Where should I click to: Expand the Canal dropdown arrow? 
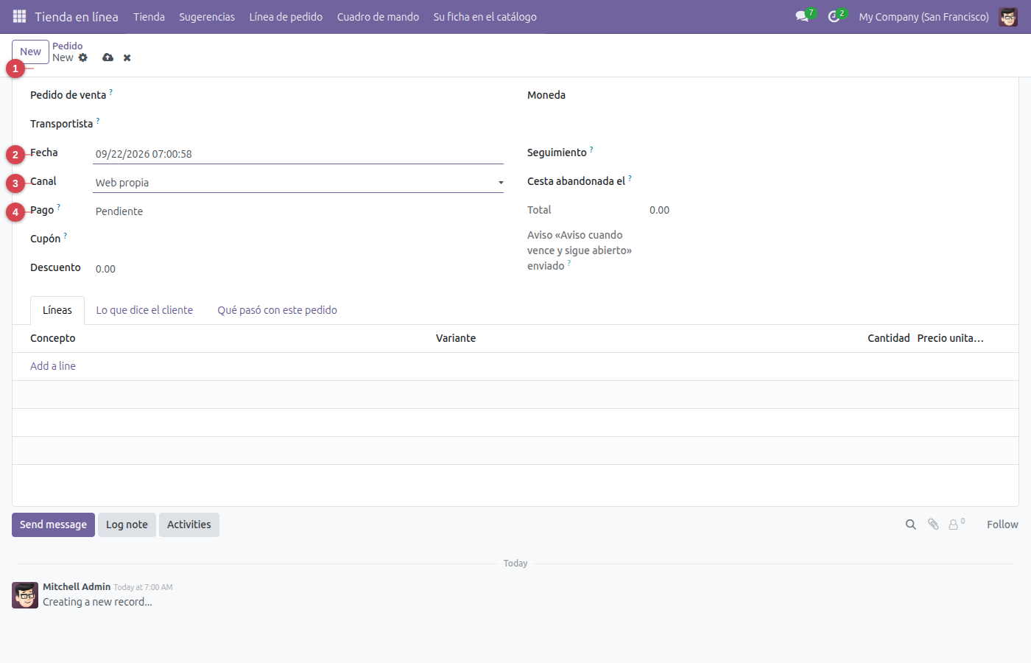pos(501,183)
